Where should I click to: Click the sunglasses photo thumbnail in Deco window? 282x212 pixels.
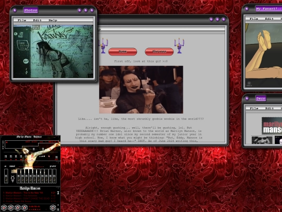pos(262,140)
